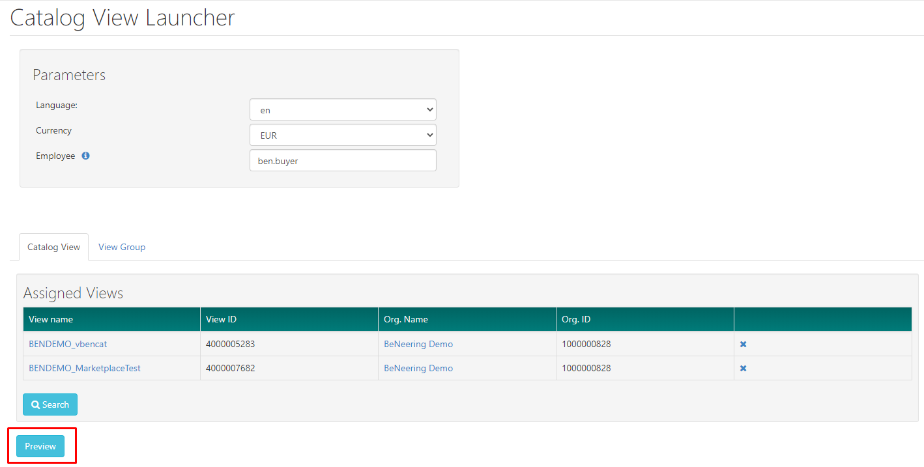Open the Currency dropdown
This screenshot has width=924, height=467.
pos(343,135)
